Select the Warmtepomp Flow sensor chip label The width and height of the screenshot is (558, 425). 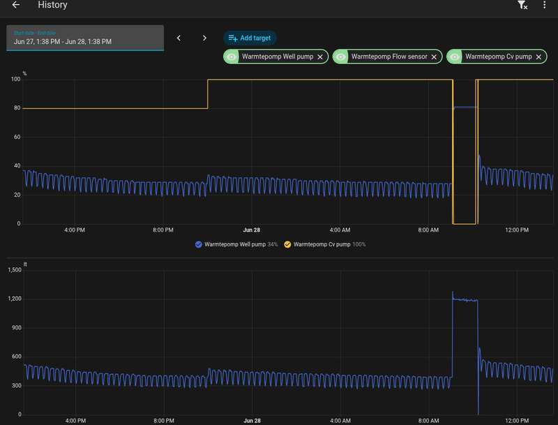(389, 57)
